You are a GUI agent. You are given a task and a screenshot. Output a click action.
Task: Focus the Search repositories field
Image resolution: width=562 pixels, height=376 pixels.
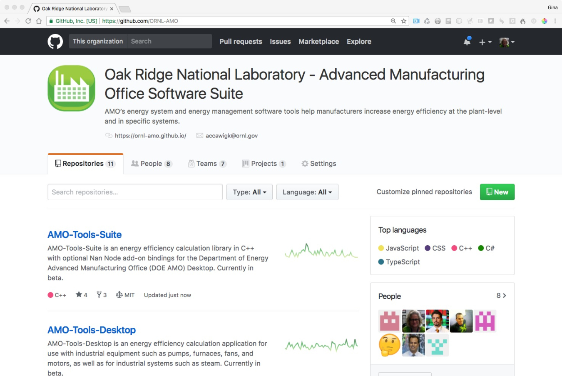[135, 192]
